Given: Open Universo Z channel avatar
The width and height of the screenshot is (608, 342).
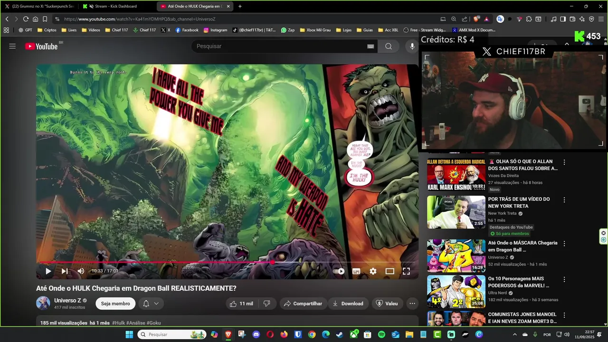Looking at the screenshot, I should click(43, 303).
